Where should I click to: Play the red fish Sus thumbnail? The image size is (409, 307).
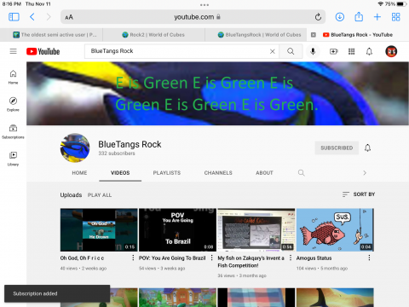[x=335, y=229]
